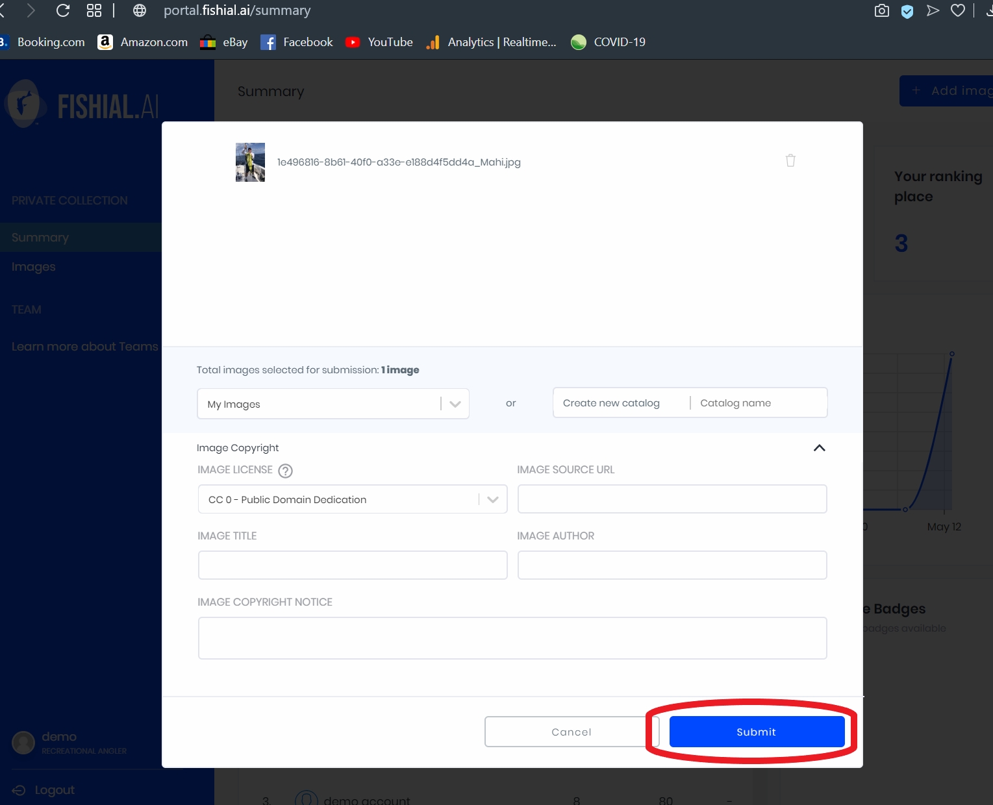Collapse the Image Copyright section

pyautogui.click(x=819, y=448)
